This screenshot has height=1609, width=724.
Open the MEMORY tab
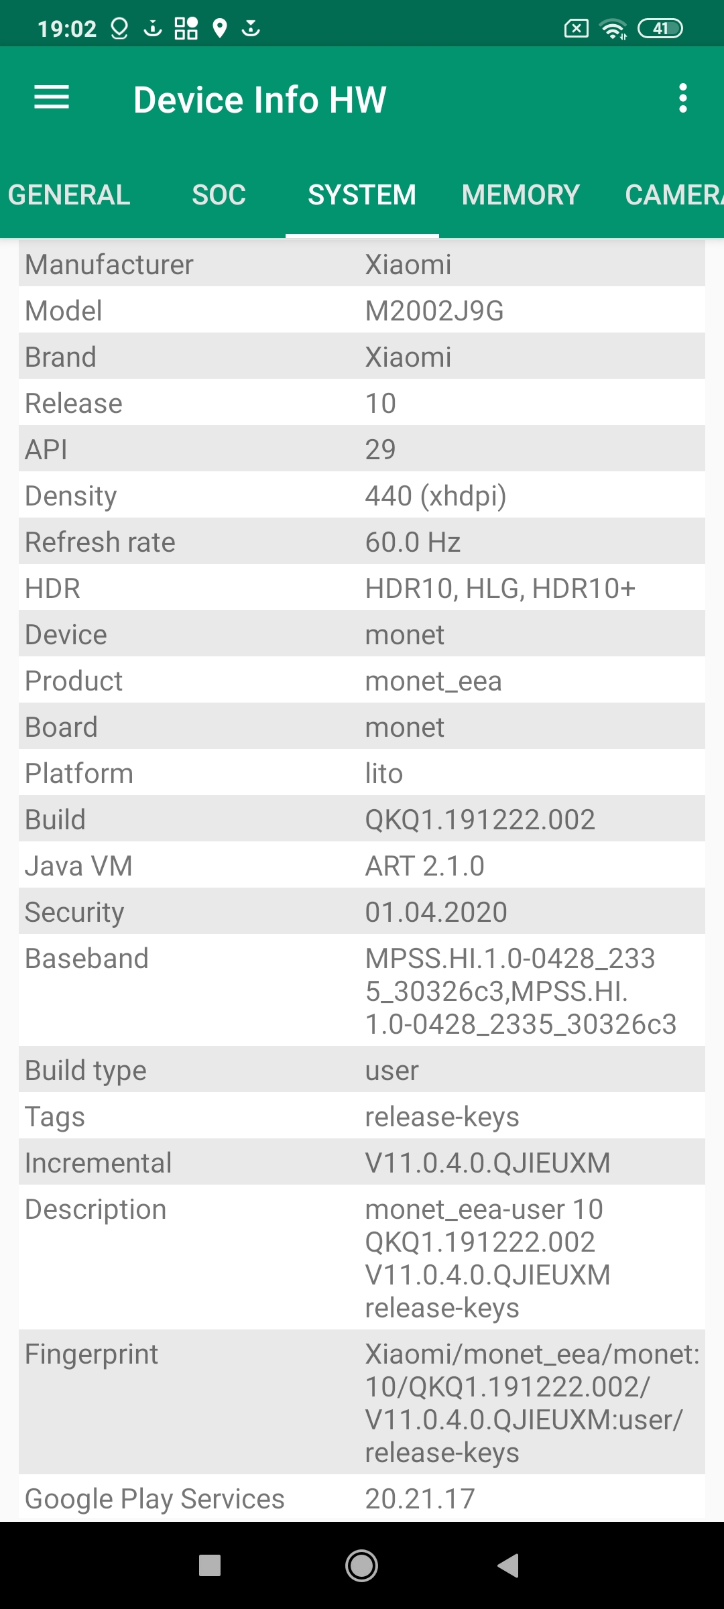pyautogui.click(x=520, y=195)
